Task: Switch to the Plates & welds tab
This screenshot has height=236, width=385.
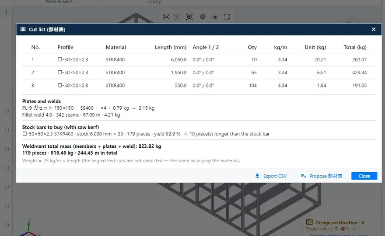Action: pyautogui.click(x=59, y=2)
